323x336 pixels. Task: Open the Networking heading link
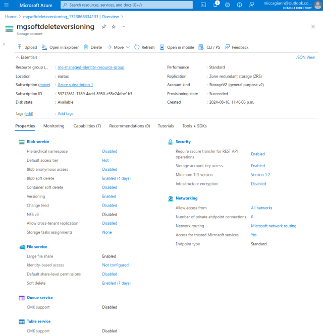click(187, 198)
